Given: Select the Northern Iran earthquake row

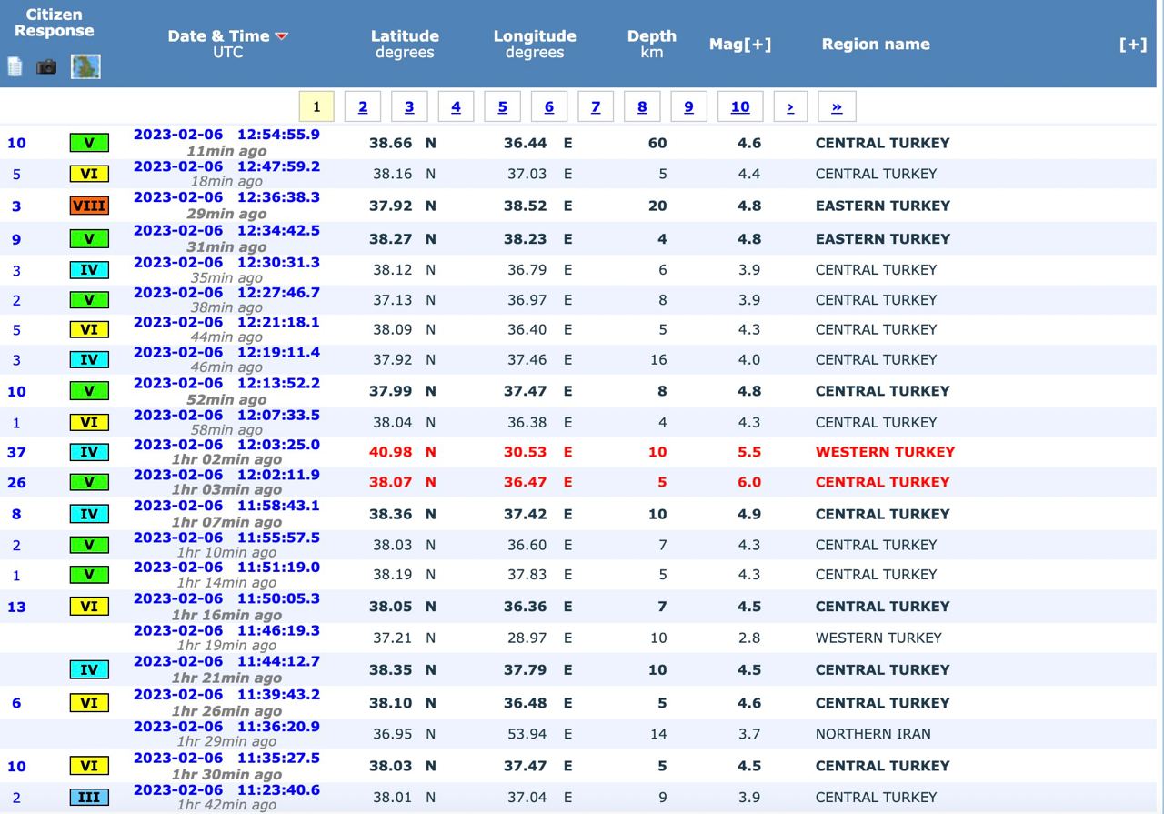Looking at the screenshot, I should click(872, 734).
